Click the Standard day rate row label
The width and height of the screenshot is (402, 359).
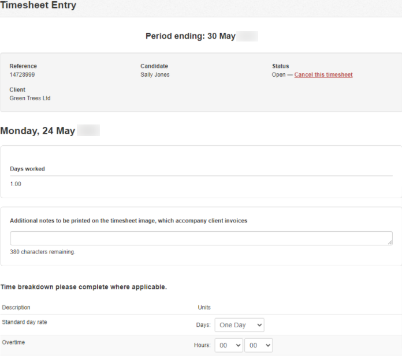(x=25, y=322)
